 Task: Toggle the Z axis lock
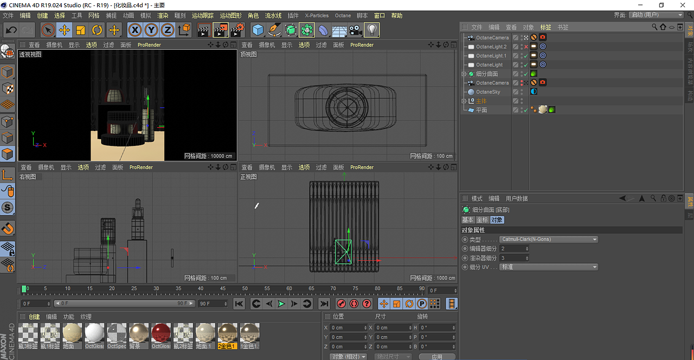click(168, 30)
